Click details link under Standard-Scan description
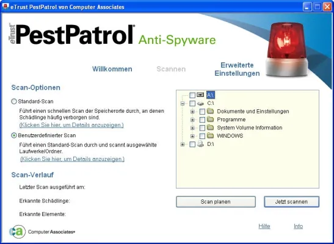 (71, 125)
